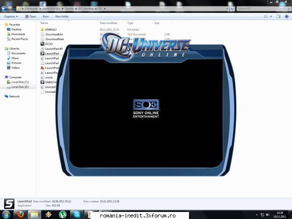Click the network icon in system tray
292x219 pixels.
(262, 215)
